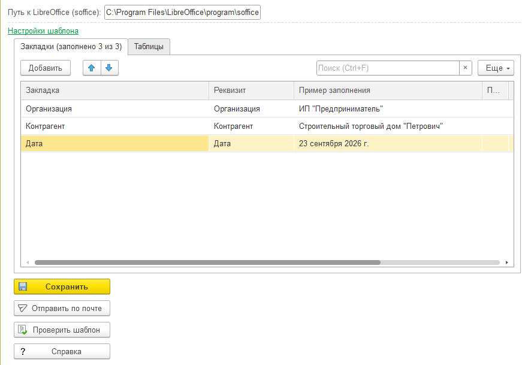
Task: Select the Закладки (заполнено 3 из 3) tab
Action: (x=71, y=47)
